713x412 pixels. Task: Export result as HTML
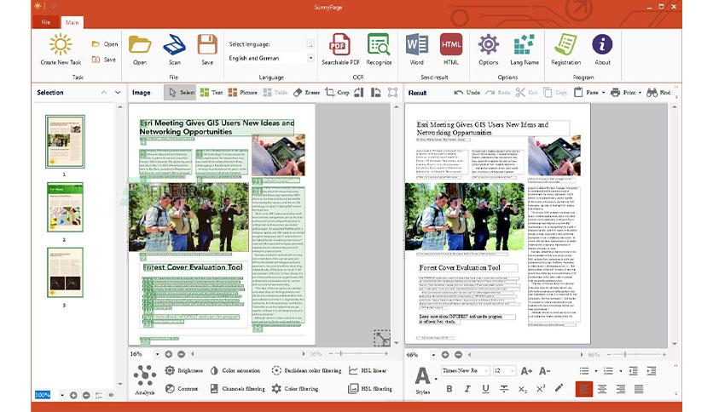point(451,45)
